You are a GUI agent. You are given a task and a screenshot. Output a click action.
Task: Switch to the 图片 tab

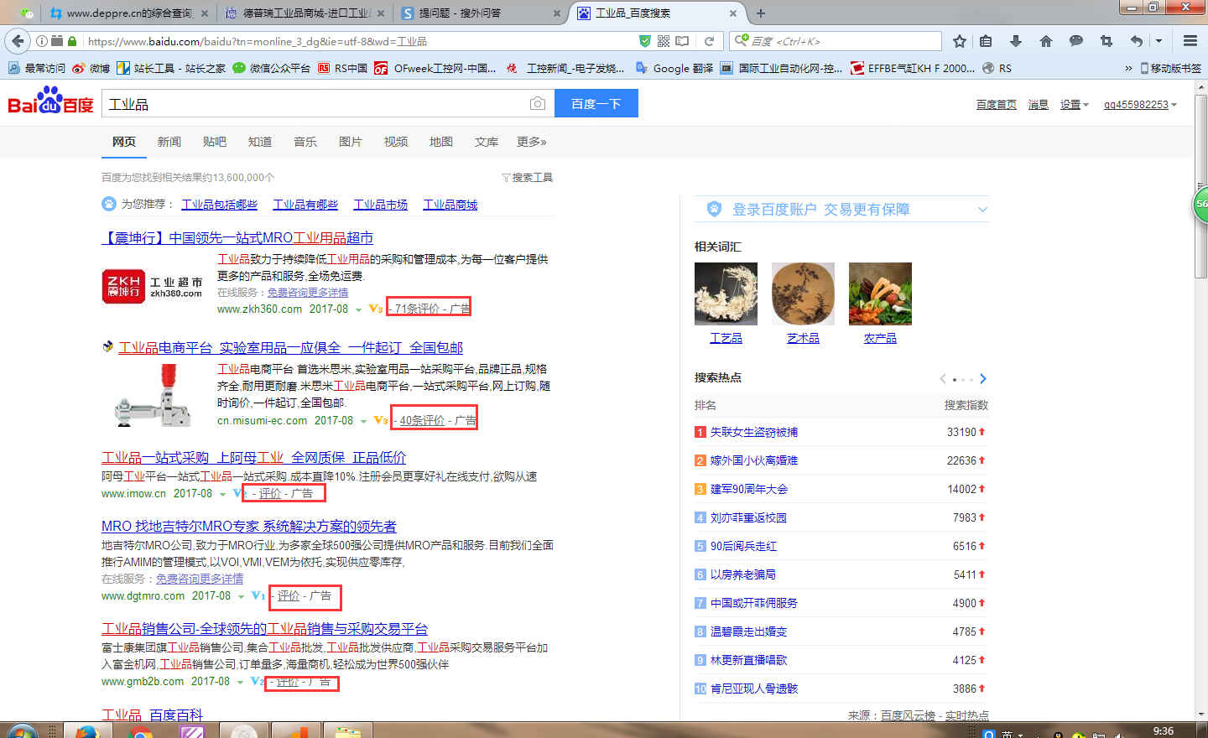351,142
